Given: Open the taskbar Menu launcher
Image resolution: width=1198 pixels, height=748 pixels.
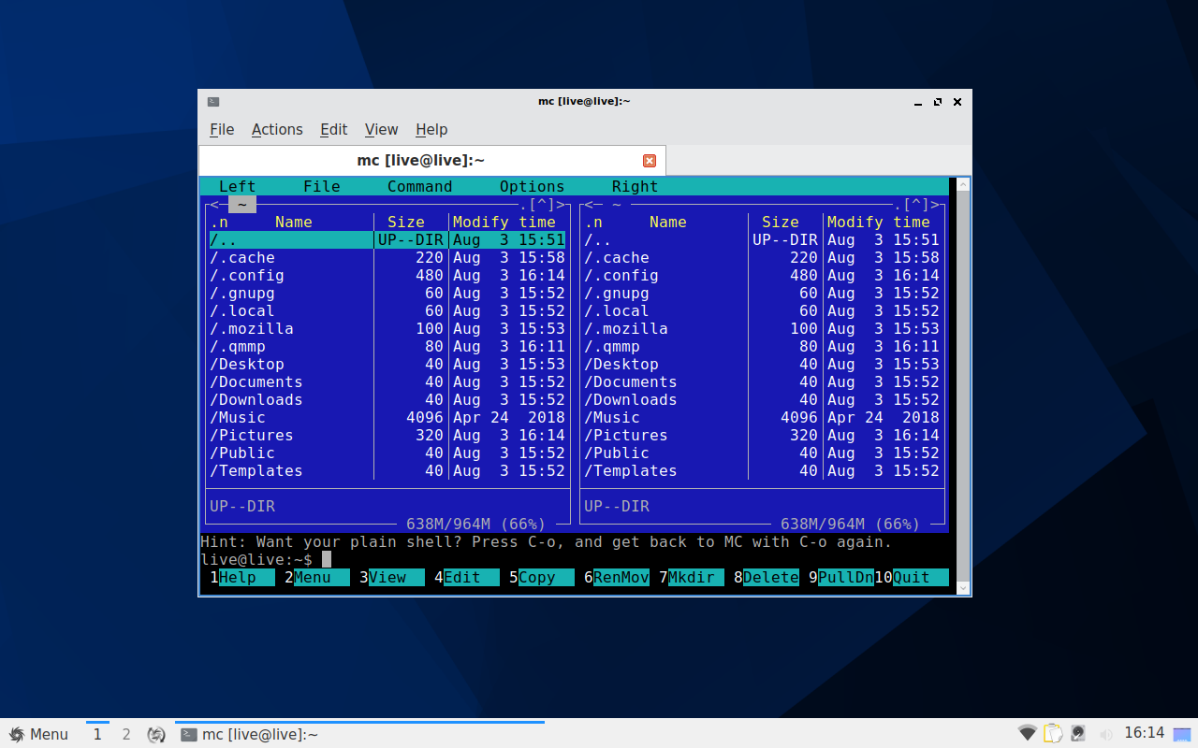Looking at the screenshot, I should [39, 734].
